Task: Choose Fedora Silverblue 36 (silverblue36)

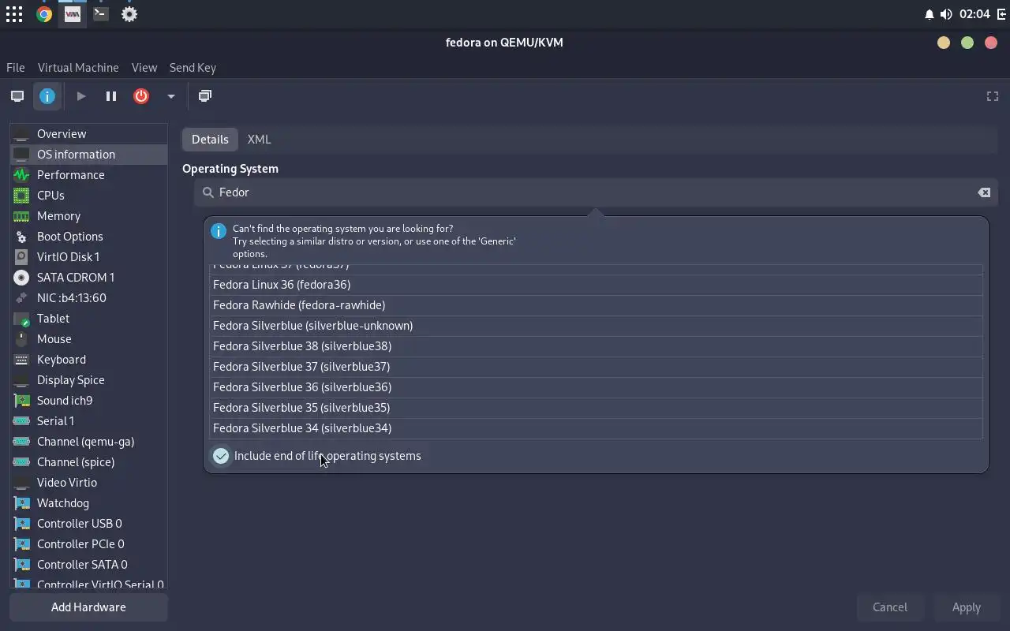Action: click(596, 387)
